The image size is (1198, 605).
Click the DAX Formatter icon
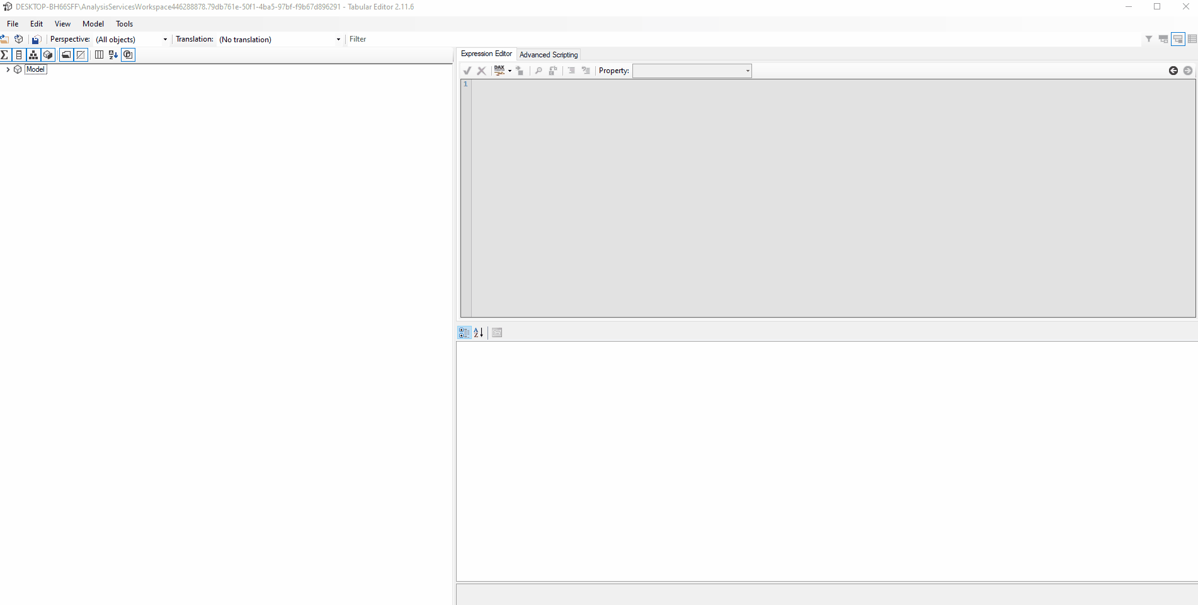[x=499, y=71]
